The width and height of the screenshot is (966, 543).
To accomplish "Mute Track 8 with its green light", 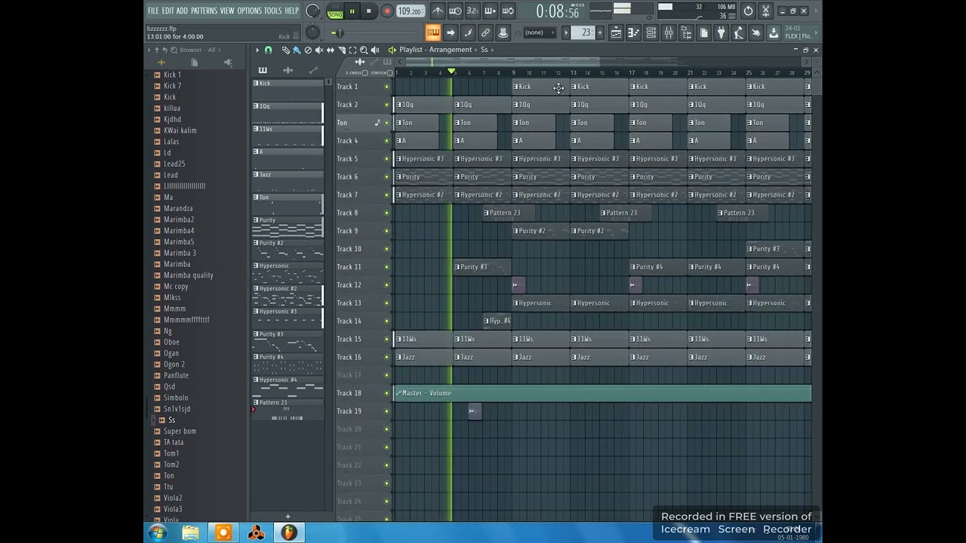I will (x=386, y=213).
